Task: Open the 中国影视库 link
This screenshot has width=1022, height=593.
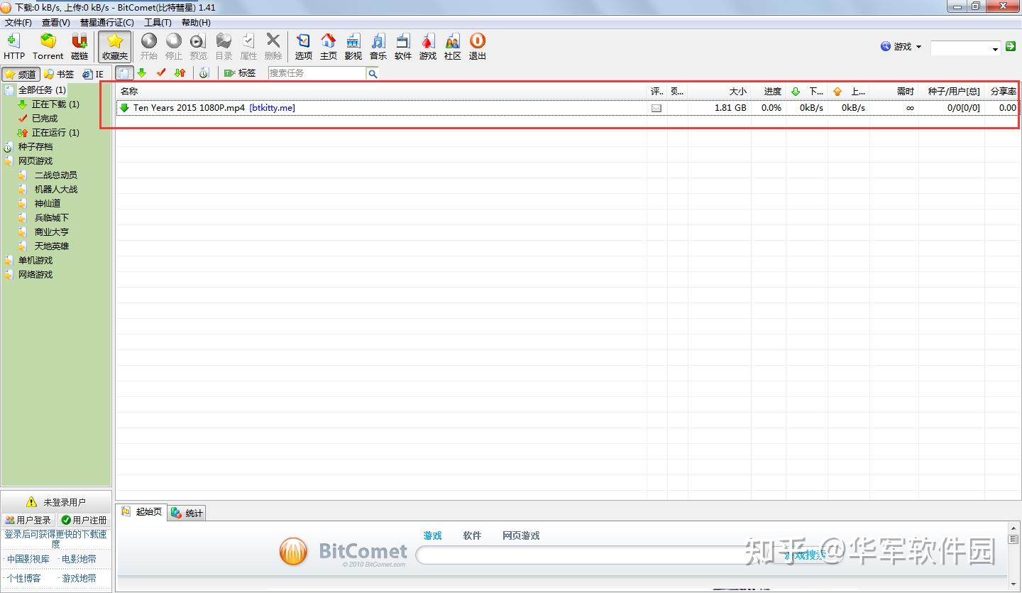Action: [27, 558]
